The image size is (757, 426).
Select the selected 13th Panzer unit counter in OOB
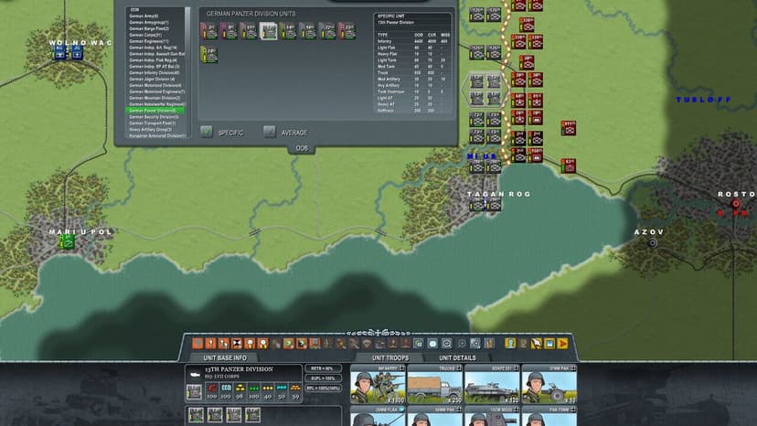point(268,31)
